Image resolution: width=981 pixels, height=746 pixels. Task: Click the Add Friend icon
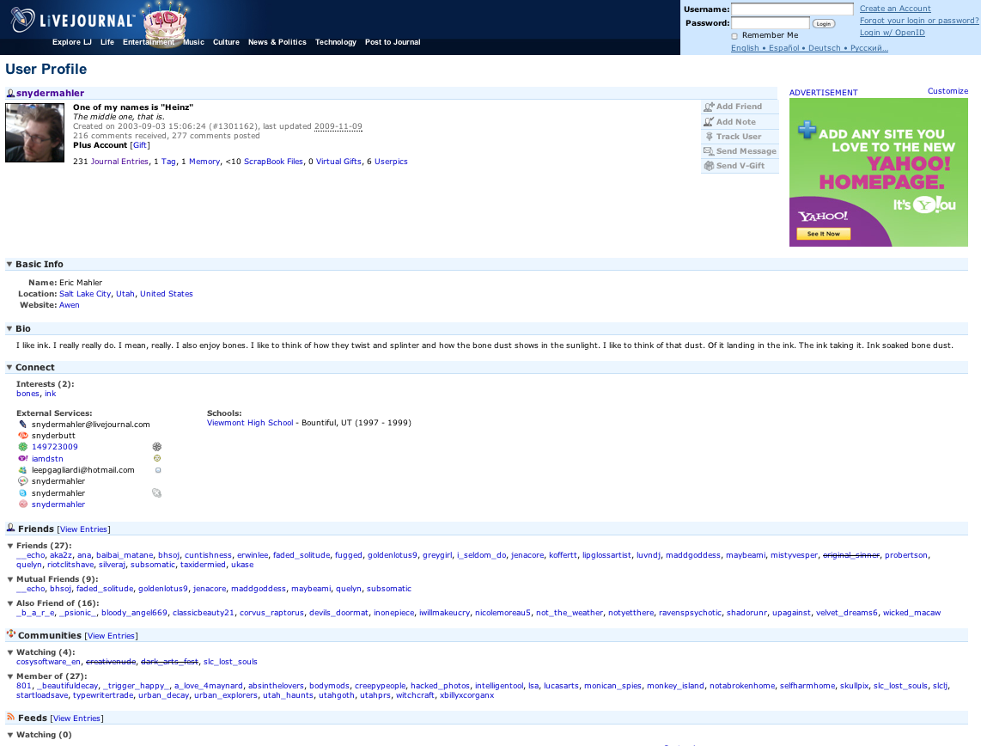click(x=708, y=107)
